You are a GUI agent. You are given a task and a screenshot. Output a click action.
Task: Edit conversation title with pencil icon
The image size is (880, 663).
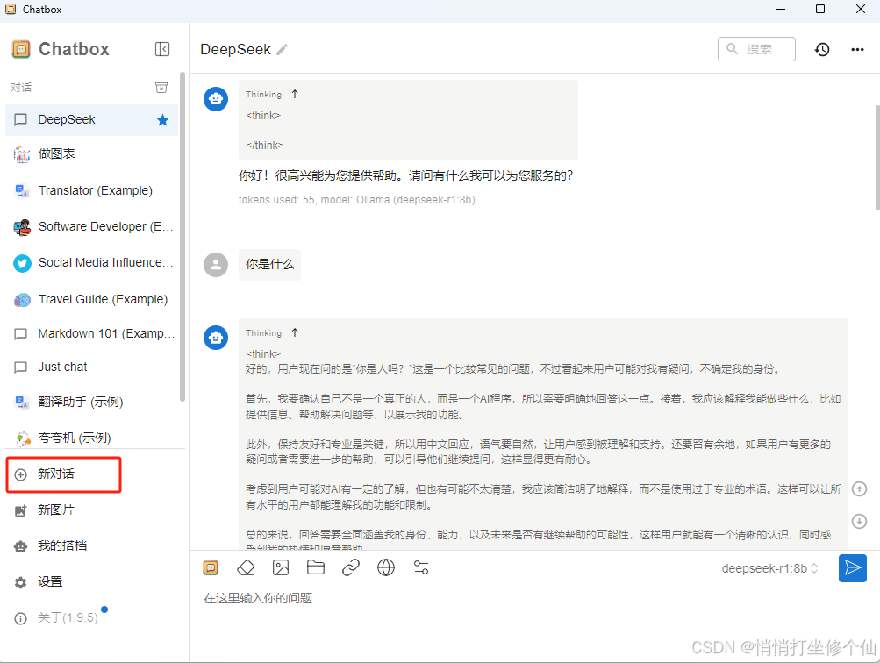point(283,49)
